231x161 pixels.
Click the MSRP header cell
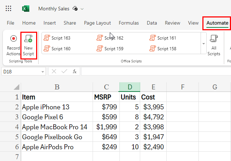106,97
